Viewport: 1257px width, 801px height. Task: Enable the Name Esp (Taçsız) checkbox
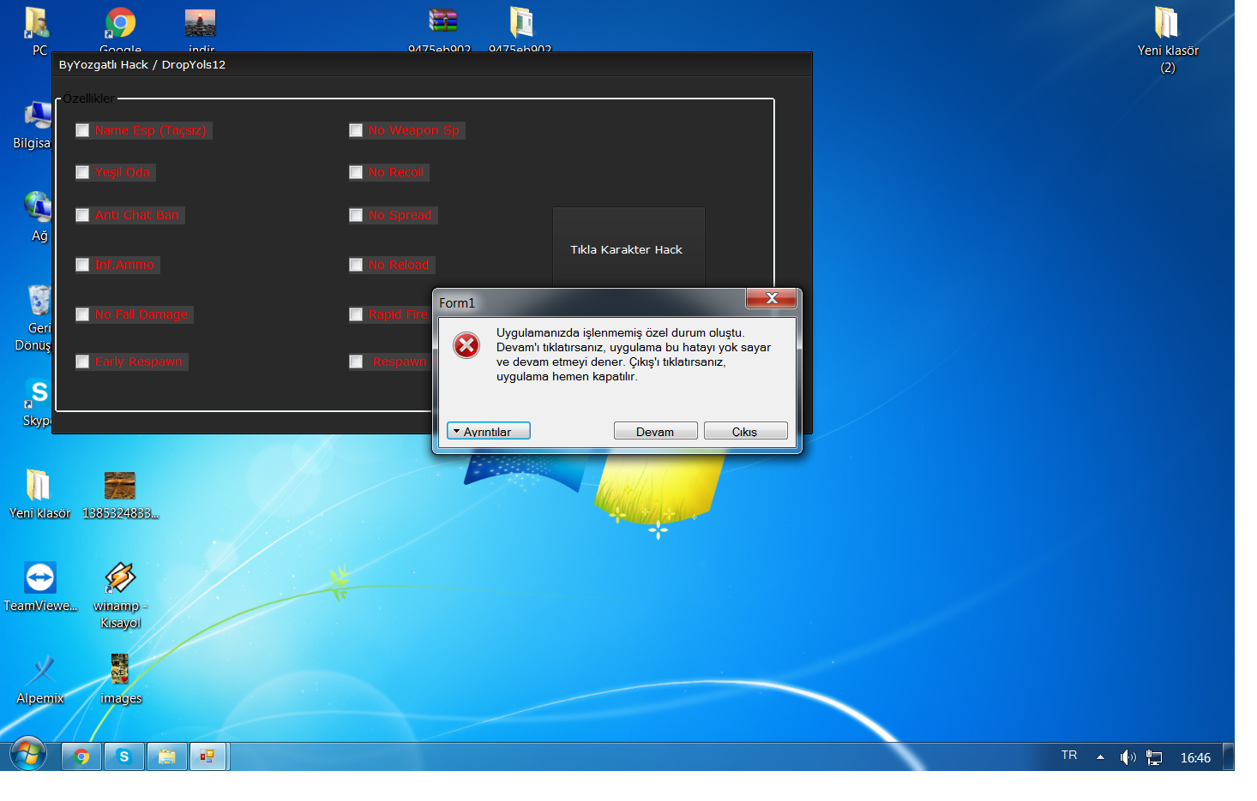point(82,130)
